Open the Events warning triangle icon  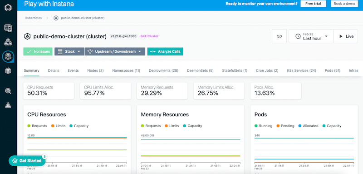8,105
